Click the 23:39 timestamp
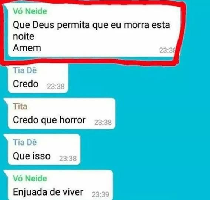Image resolution: width=210 pixels, height=200 pixels. (x=101, y=194)
